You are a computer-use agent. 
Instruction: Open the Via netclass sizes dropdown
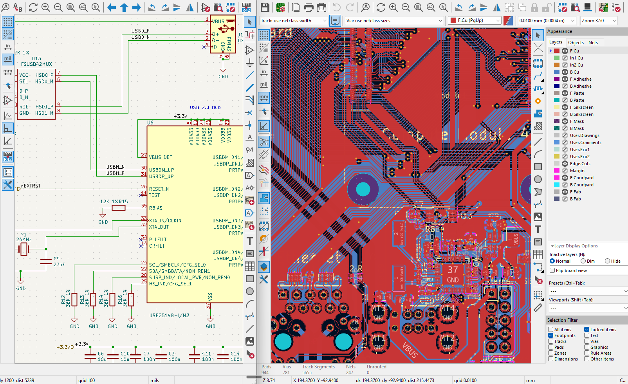(440, 20)
